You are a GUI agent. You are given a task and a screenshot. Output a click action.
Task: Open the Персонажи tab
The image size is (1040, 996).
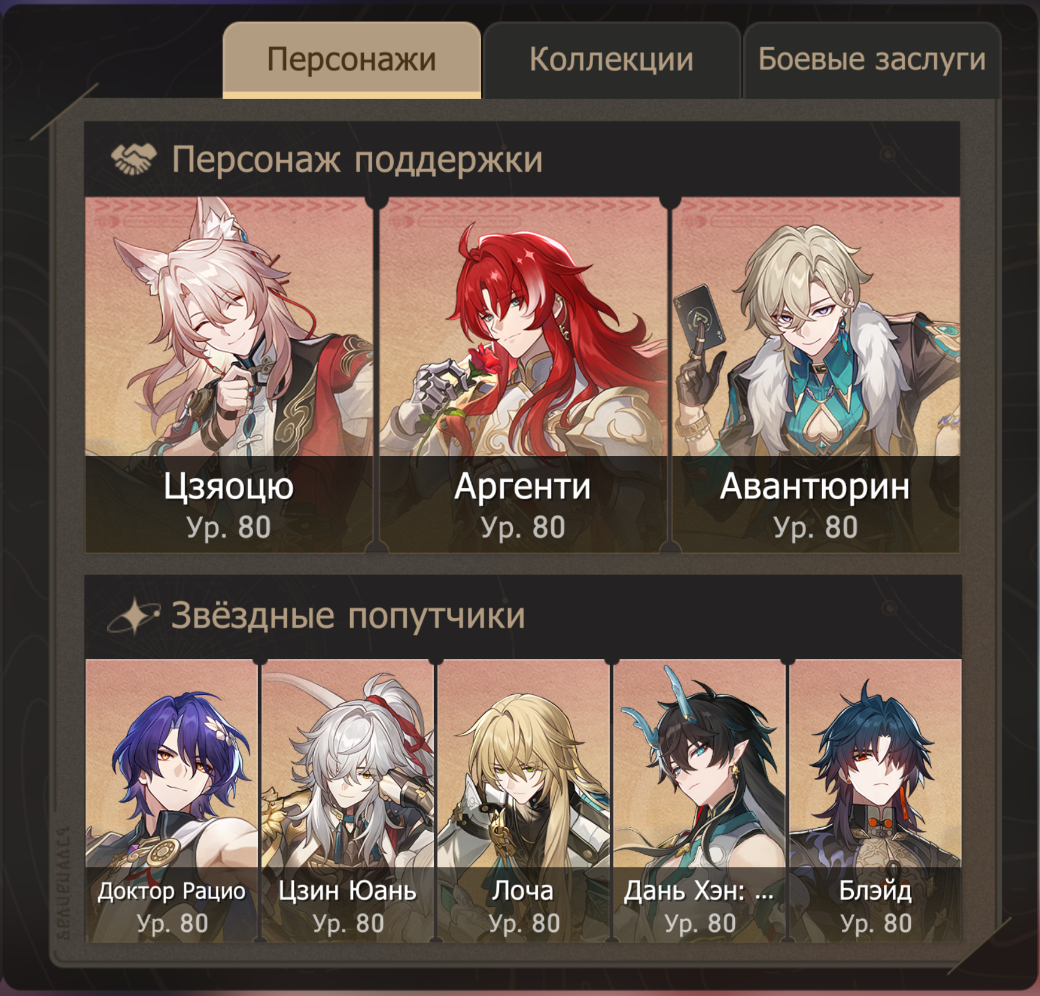351,60
